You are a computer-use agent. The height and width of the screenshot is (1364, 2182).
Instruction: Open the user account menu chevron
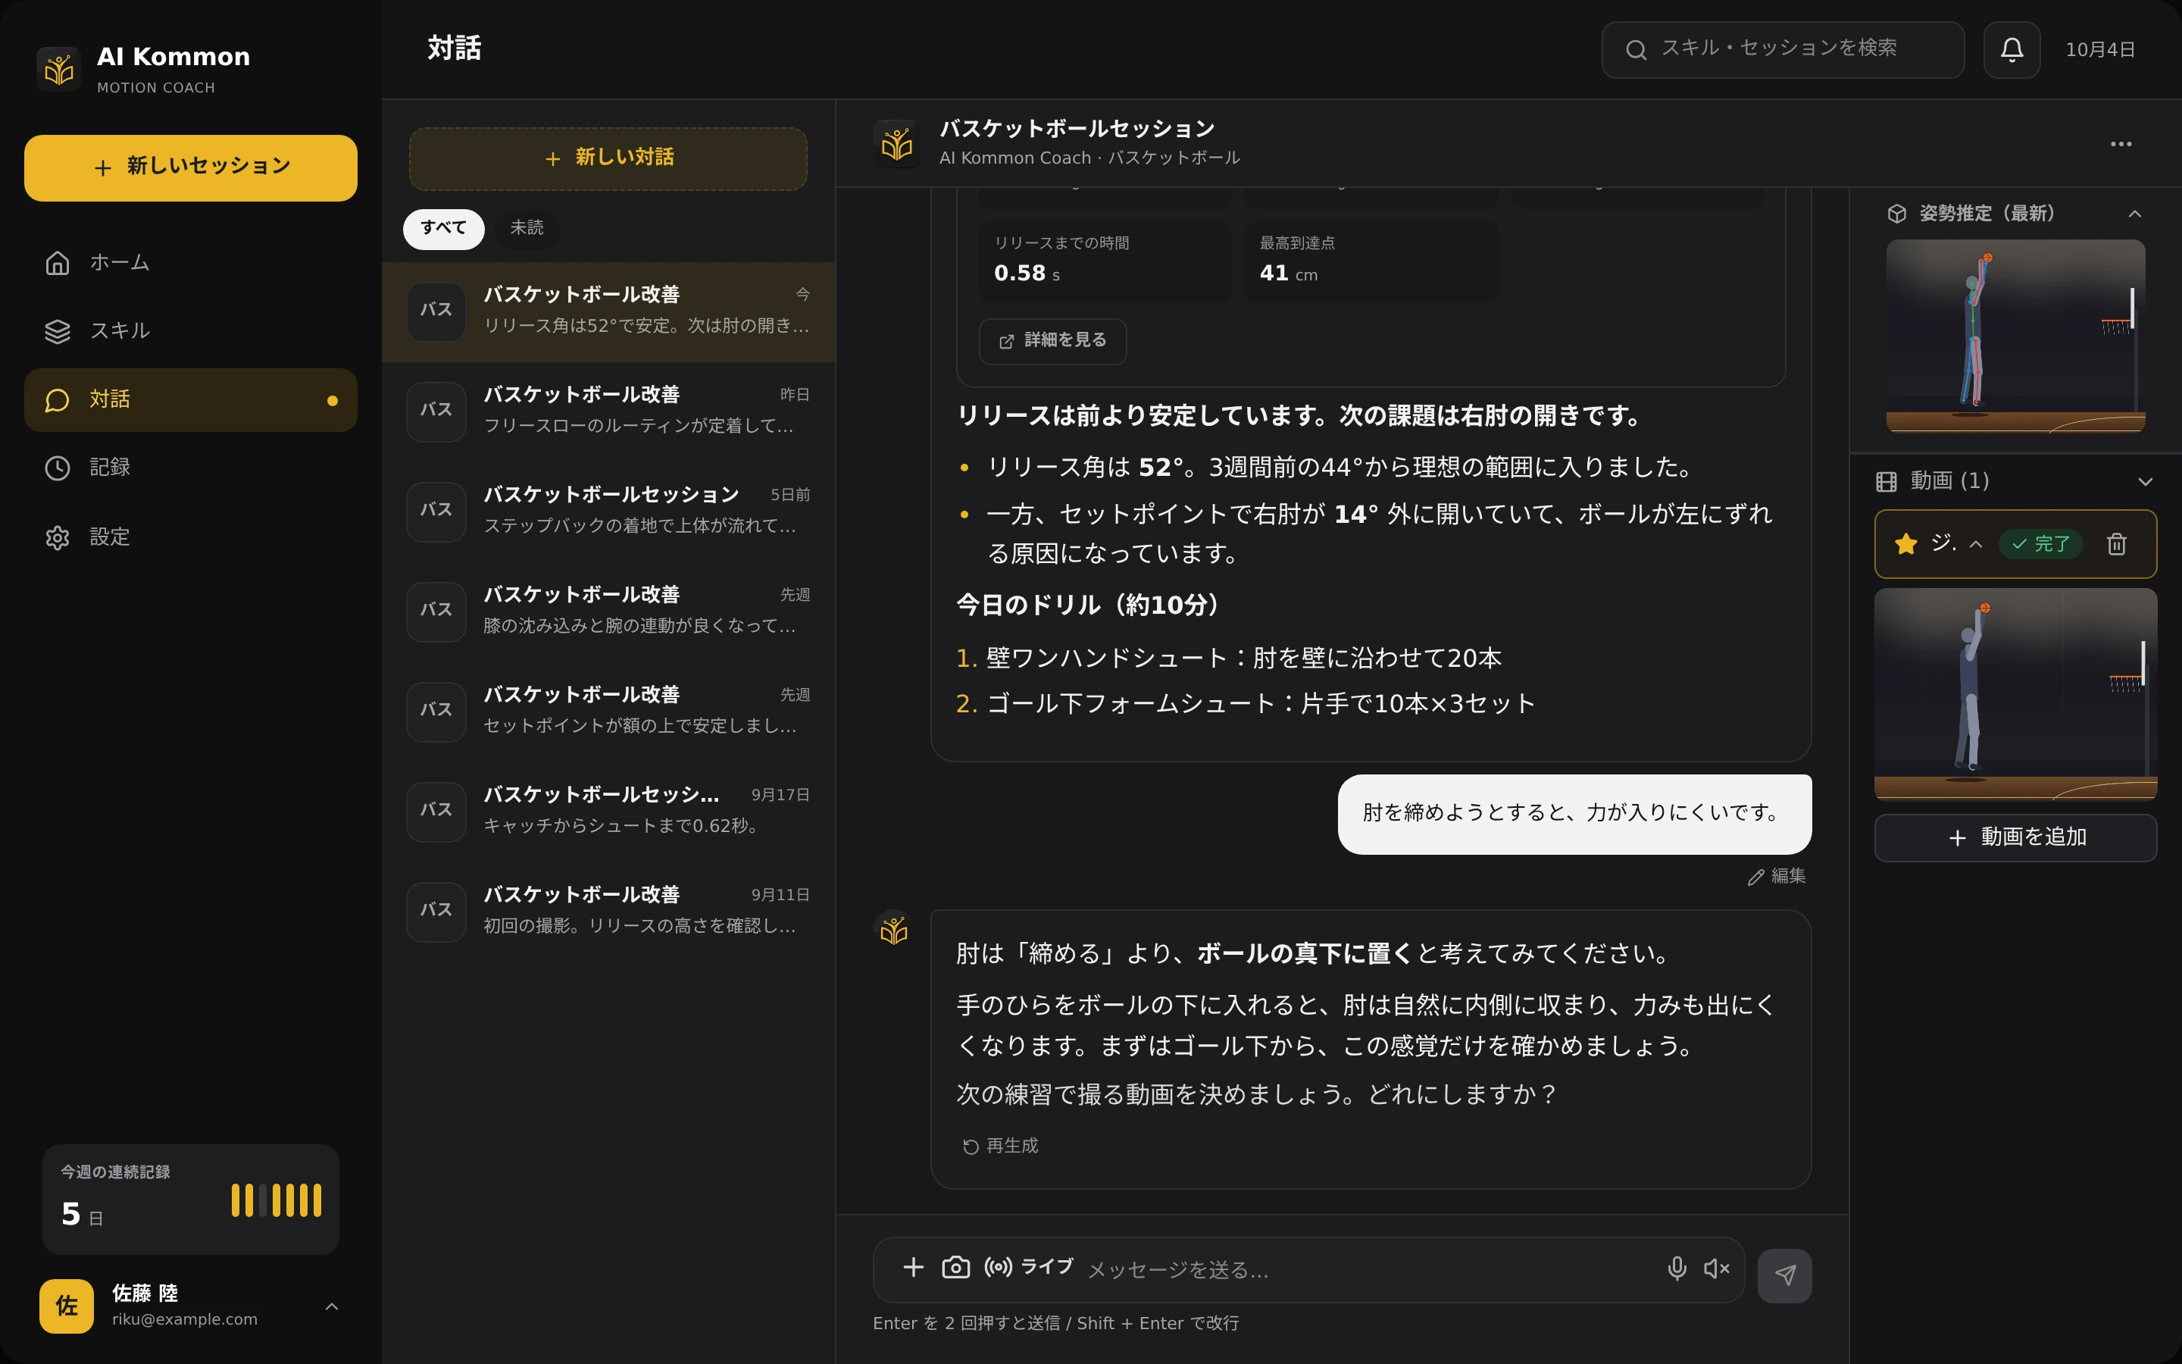[x=332, y=1306]
